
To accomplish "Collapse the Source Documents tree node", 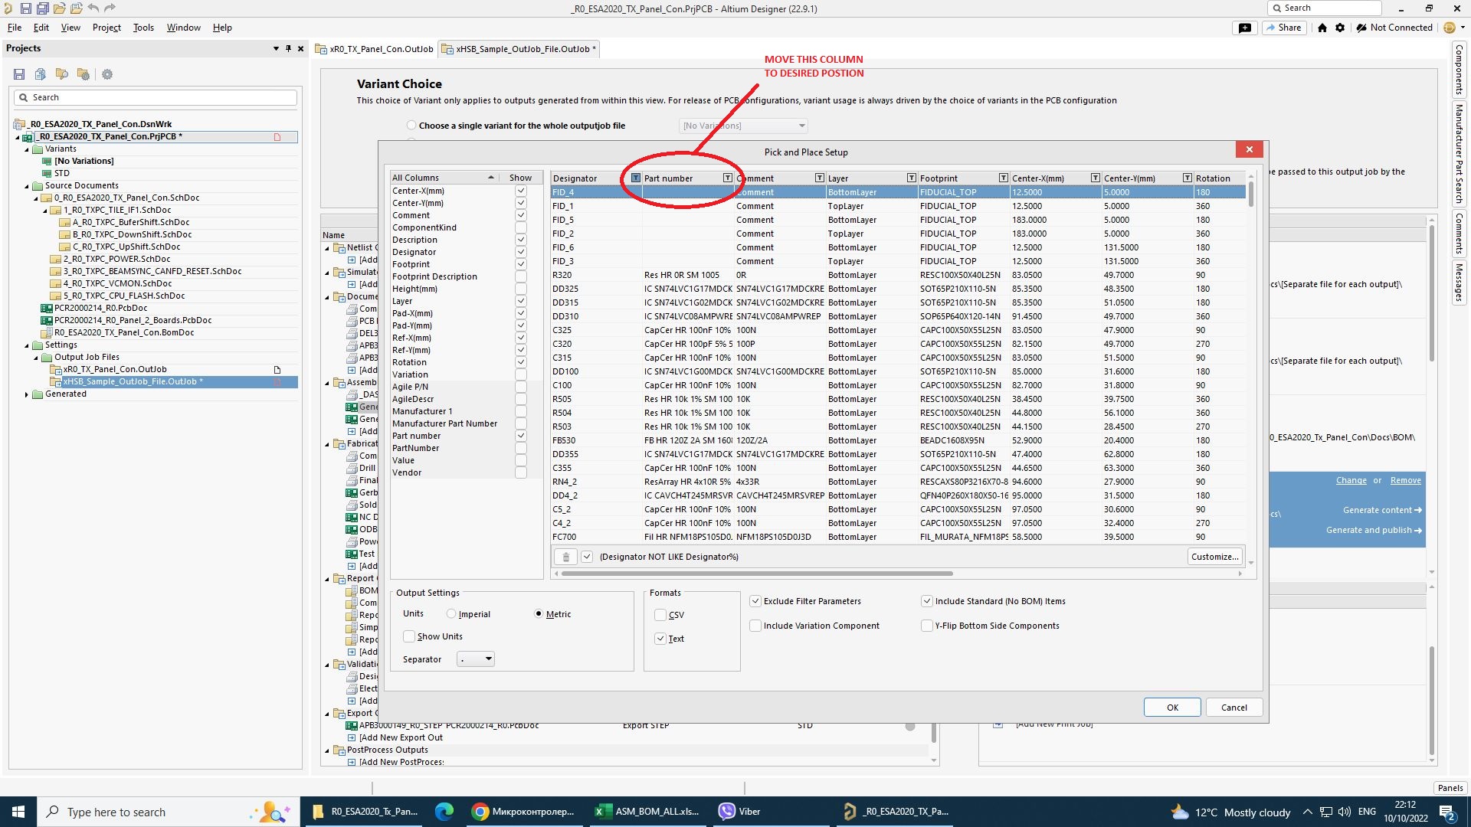I will 27,186.
